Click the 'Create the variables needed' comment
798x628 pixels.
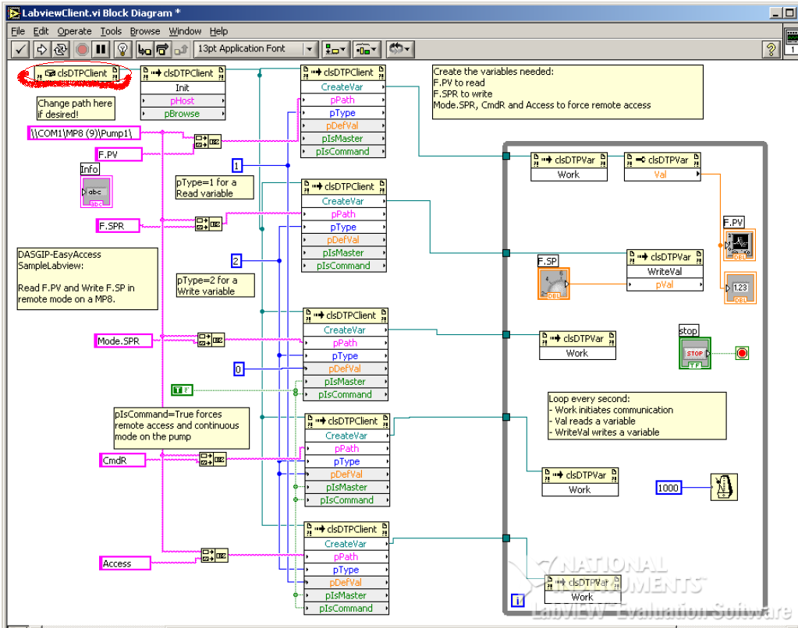tap(567, 92)
